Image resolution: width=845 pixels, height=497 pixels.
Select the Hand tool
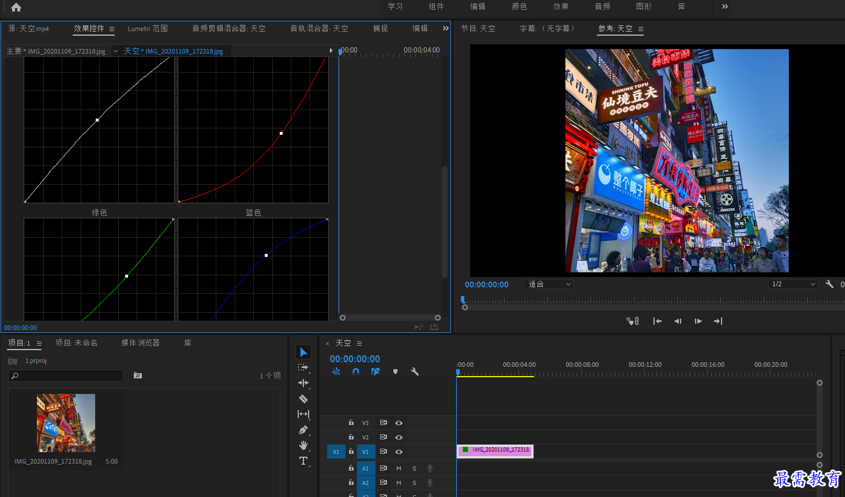(x=303, y=445)
